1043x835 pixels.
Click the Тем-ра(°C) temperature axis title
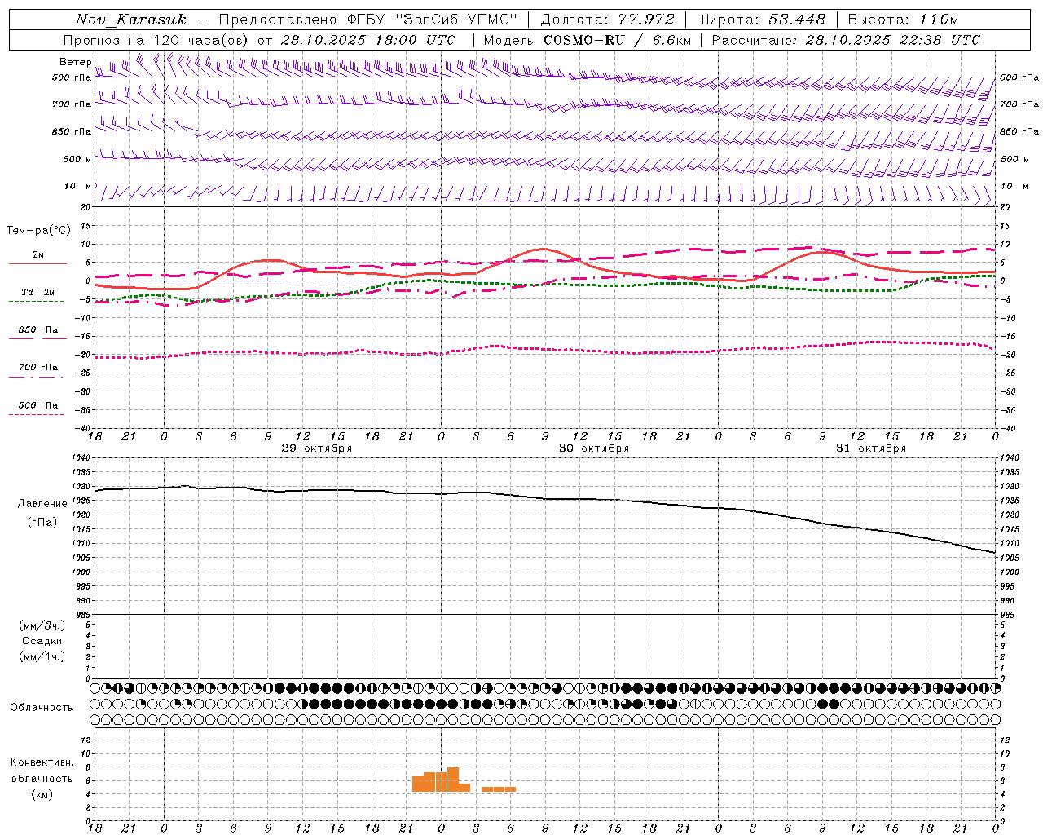[38, 231]
